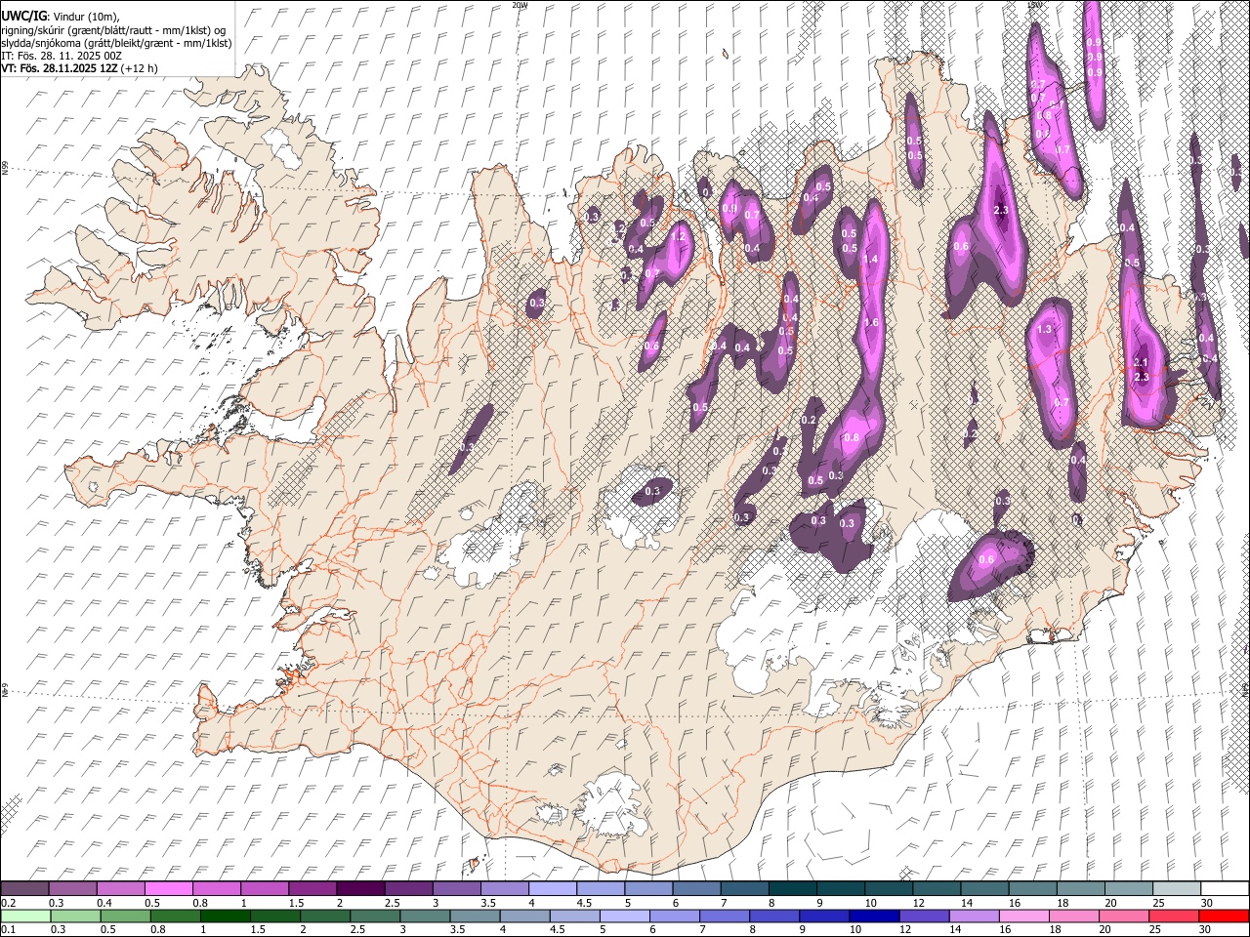
Task: Click the 'rigning/skúrir' legend description text
Action: tap(32, 30)
